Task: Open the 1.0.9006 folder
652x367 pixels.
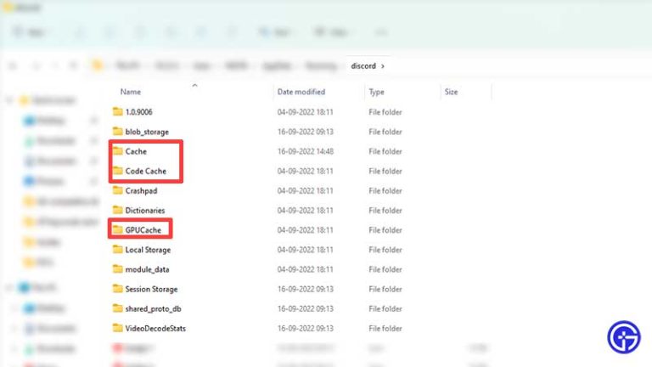Action: [138, 112]
